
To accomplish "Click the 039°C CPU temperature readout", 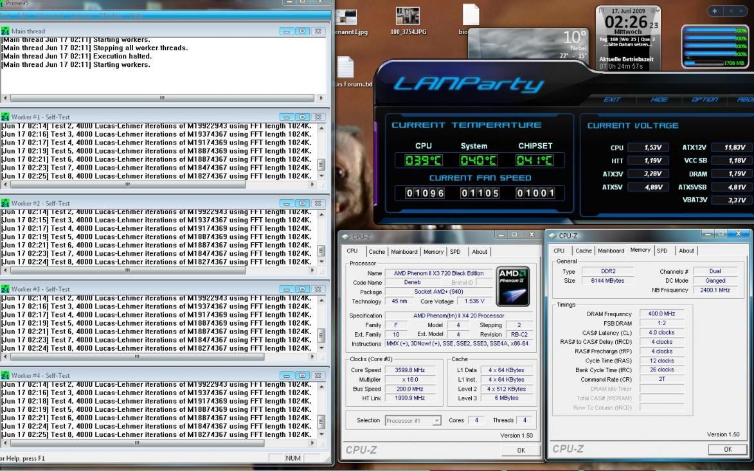I will [424, 160].
